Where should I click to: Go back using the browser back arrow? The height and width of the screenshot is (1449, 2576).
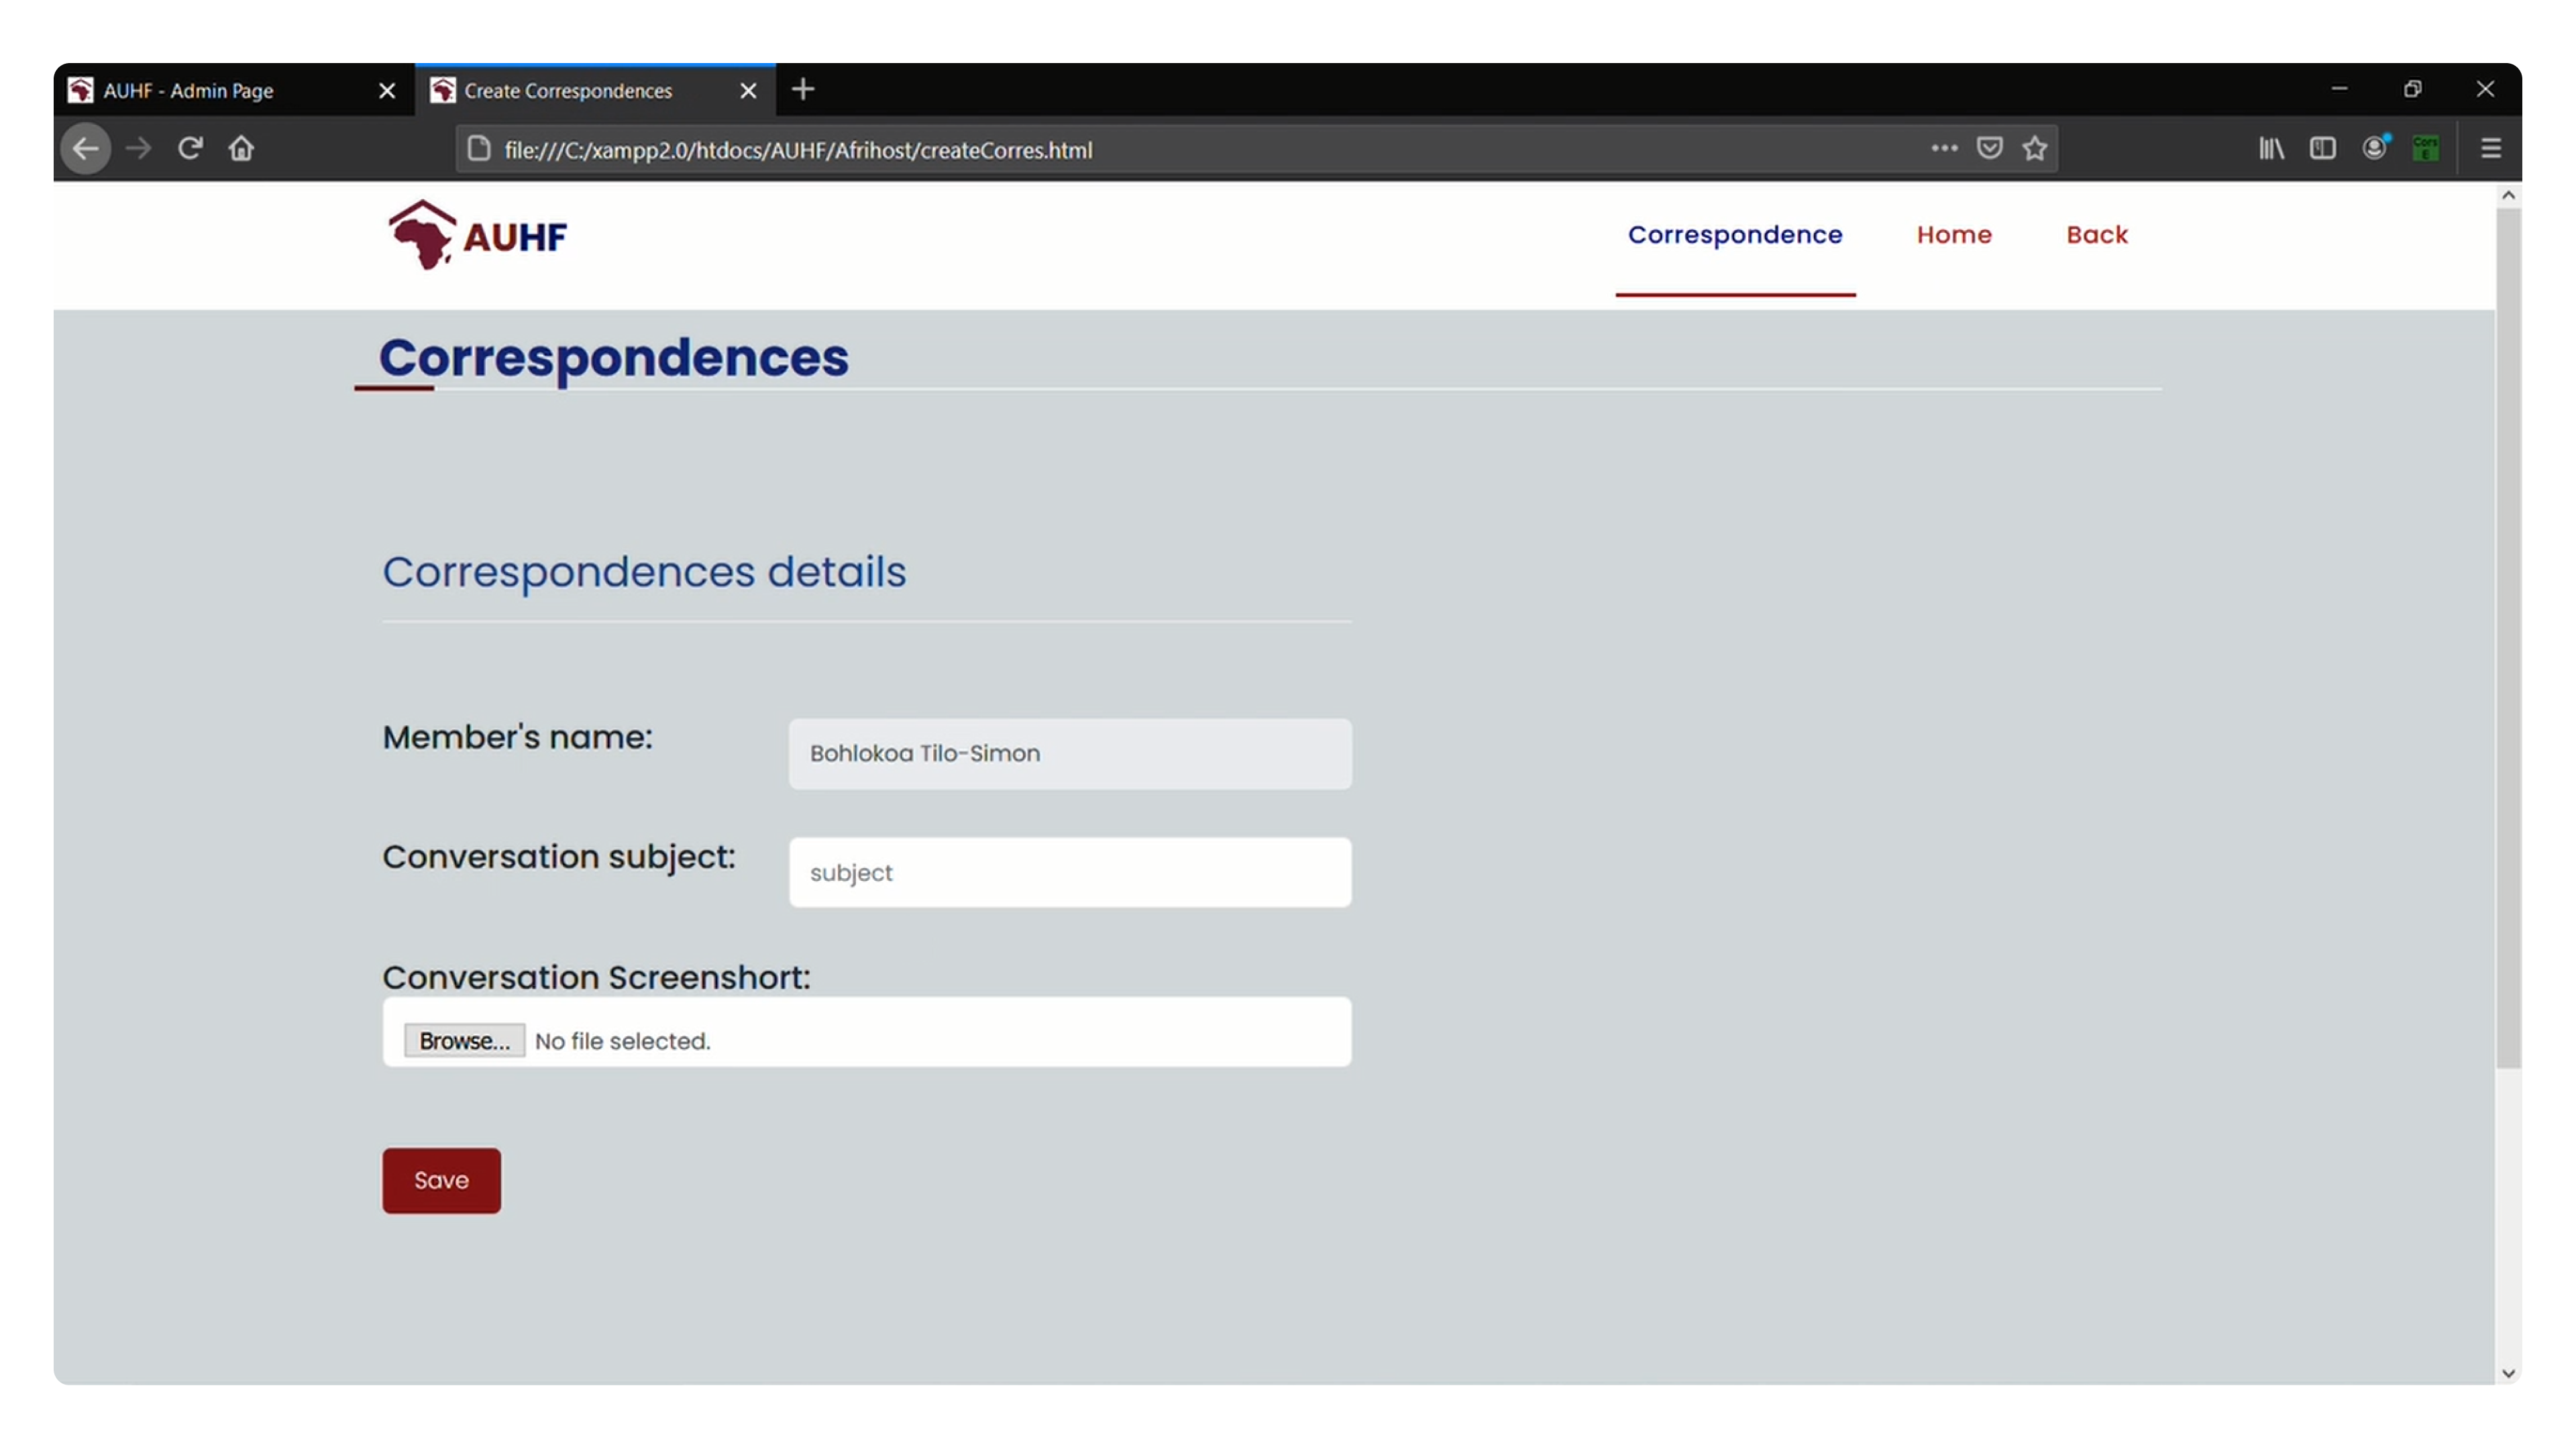[86, 149]
